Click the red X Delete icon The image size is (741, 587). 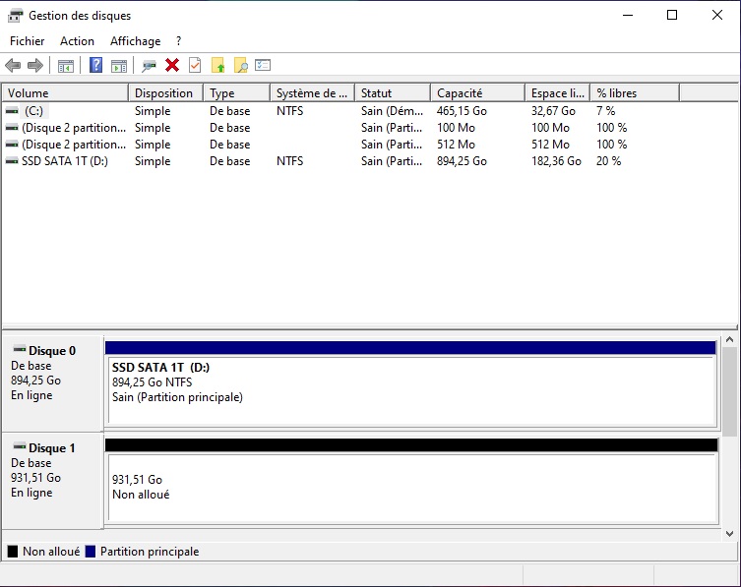(x=172, y=66)
